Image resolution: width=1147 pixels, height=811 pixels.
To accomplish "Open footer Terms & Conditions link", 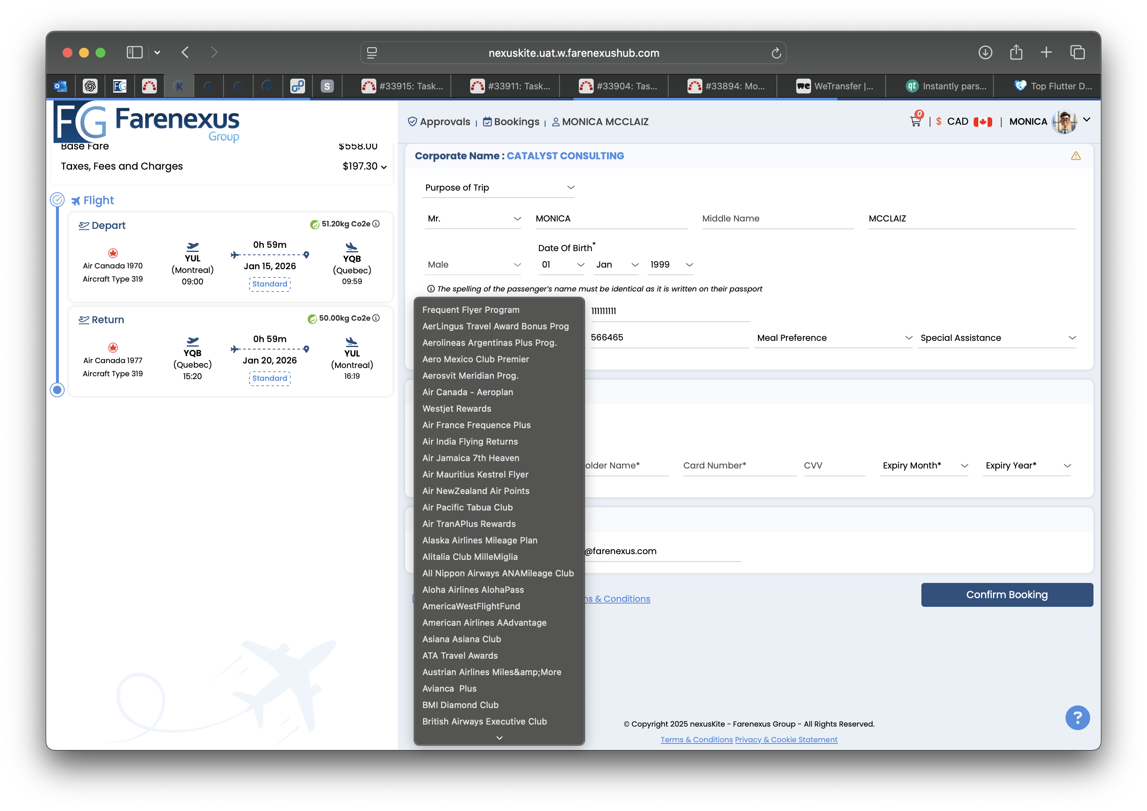I will coord(697,740).
